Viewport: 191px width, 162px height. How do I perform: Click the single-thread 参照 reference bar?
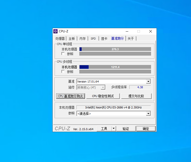tap(115, 54)
